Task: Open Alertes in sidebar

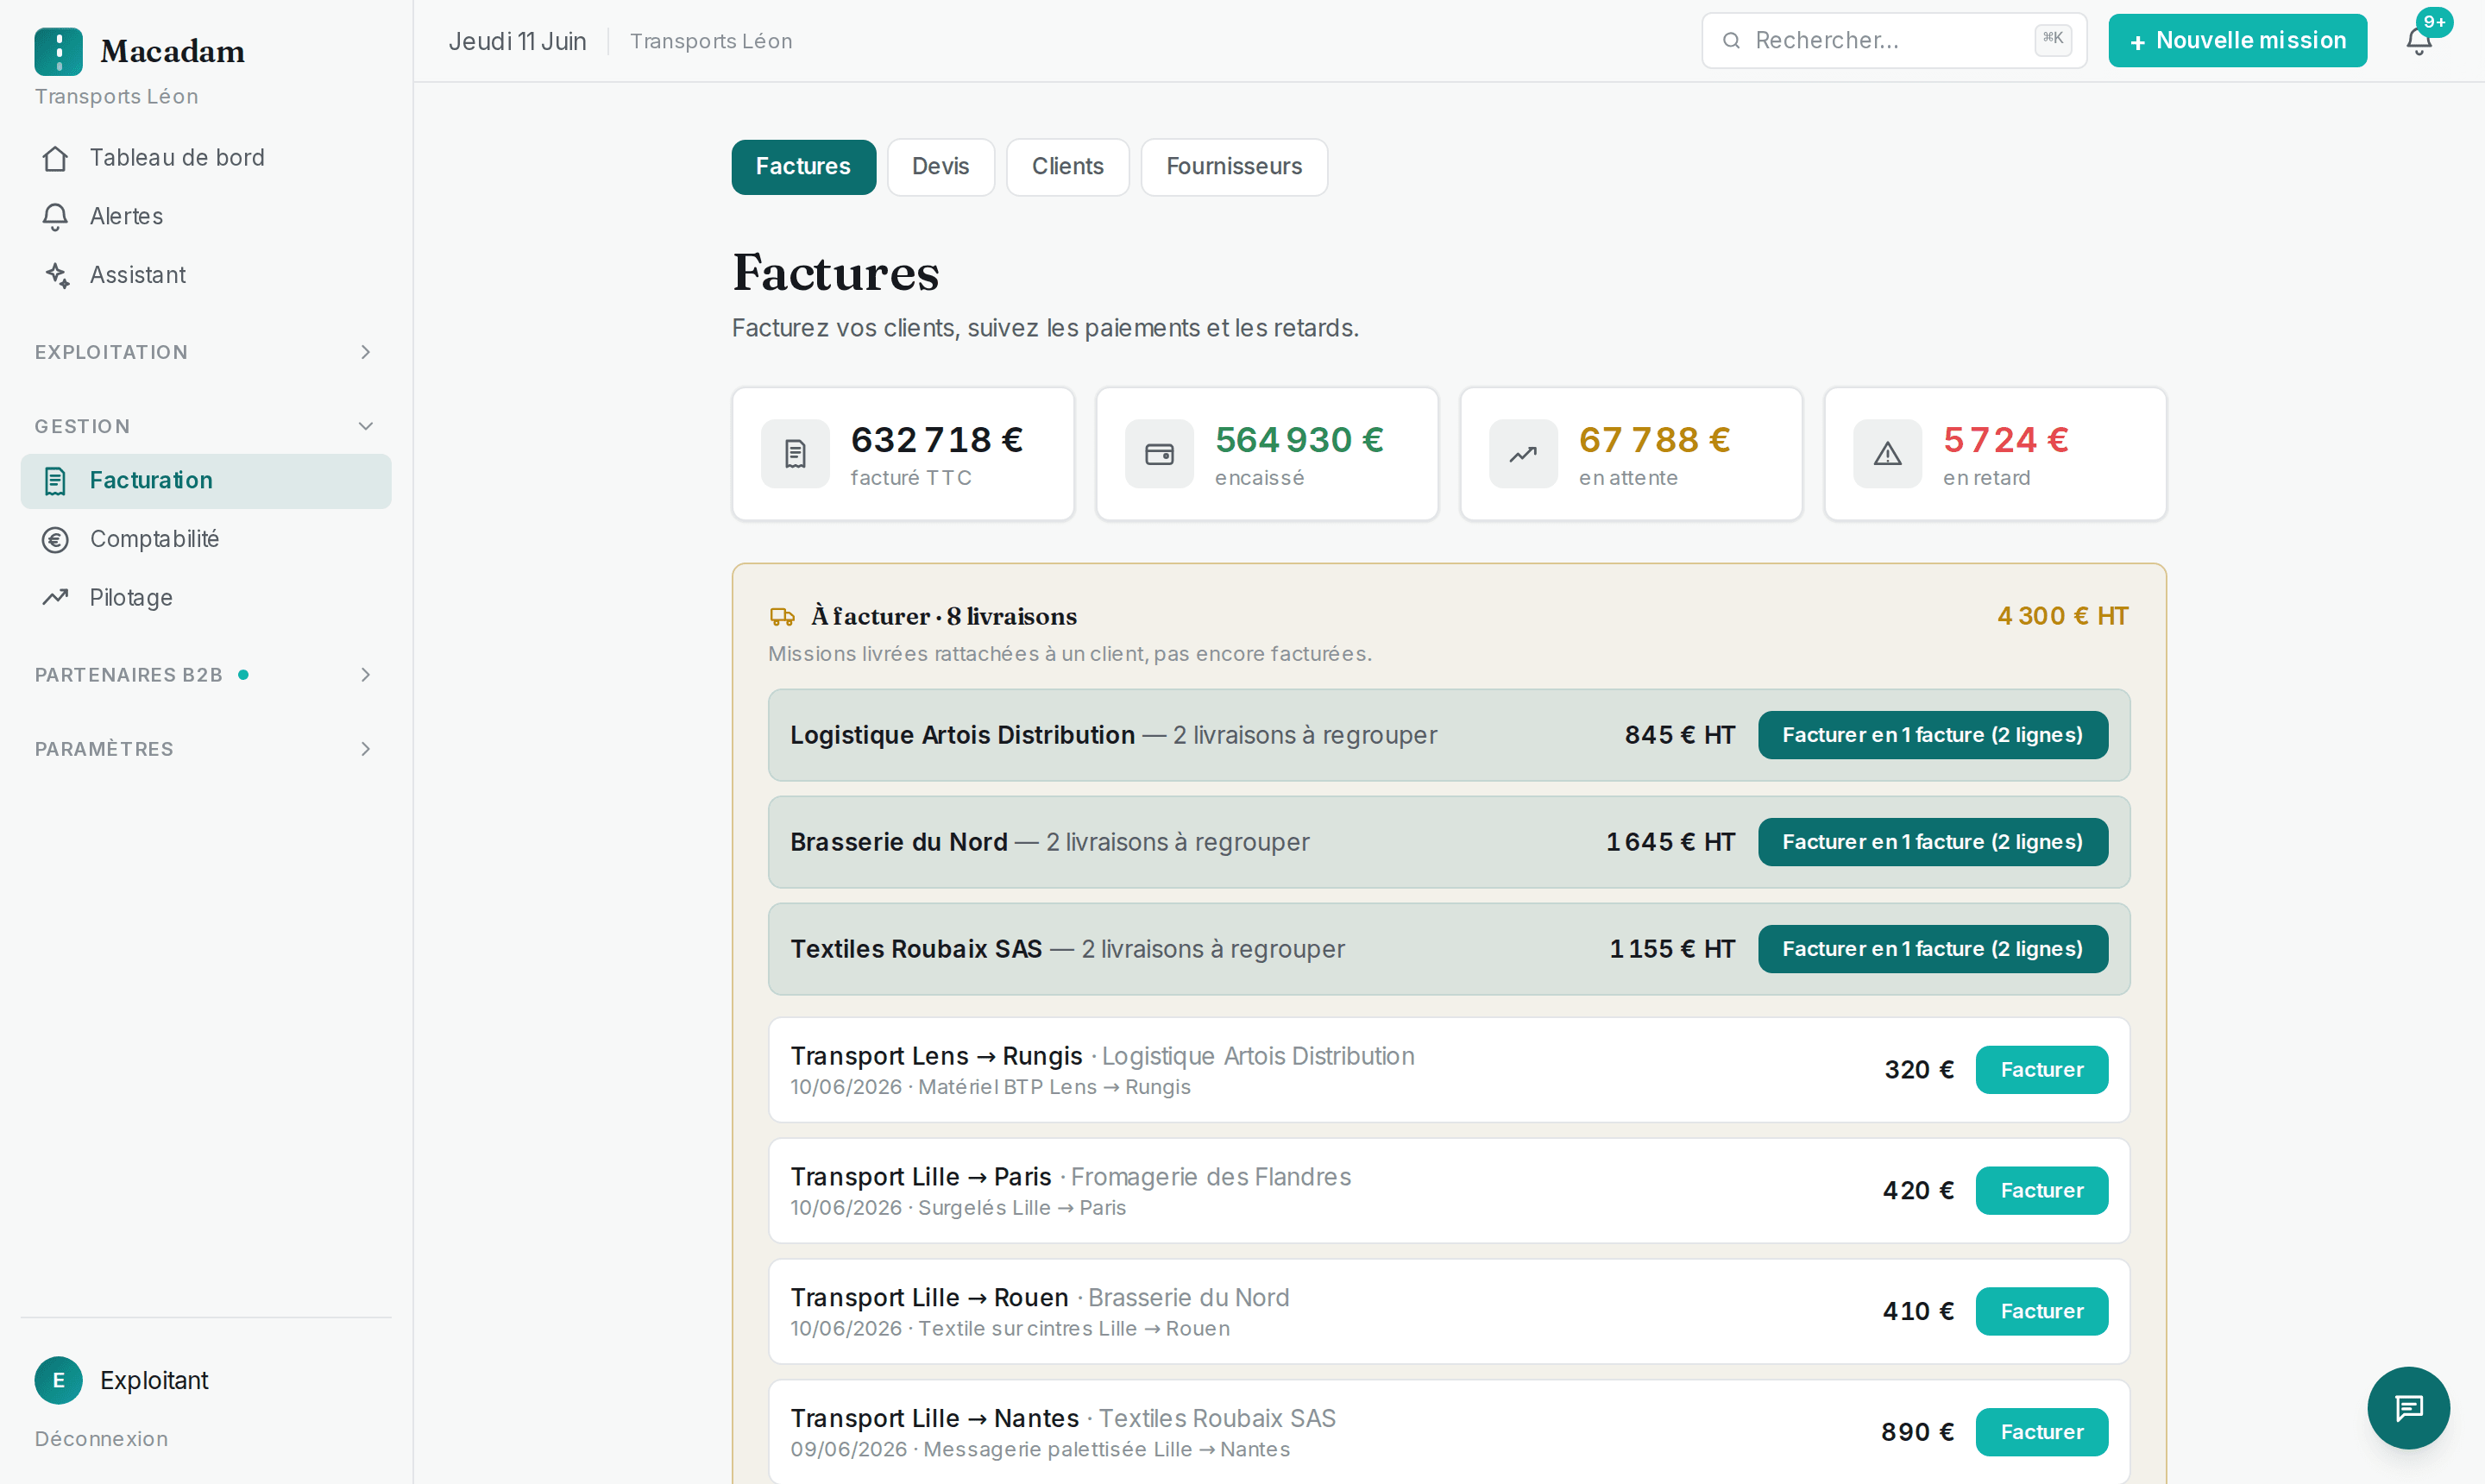Action: coord(205,217)
